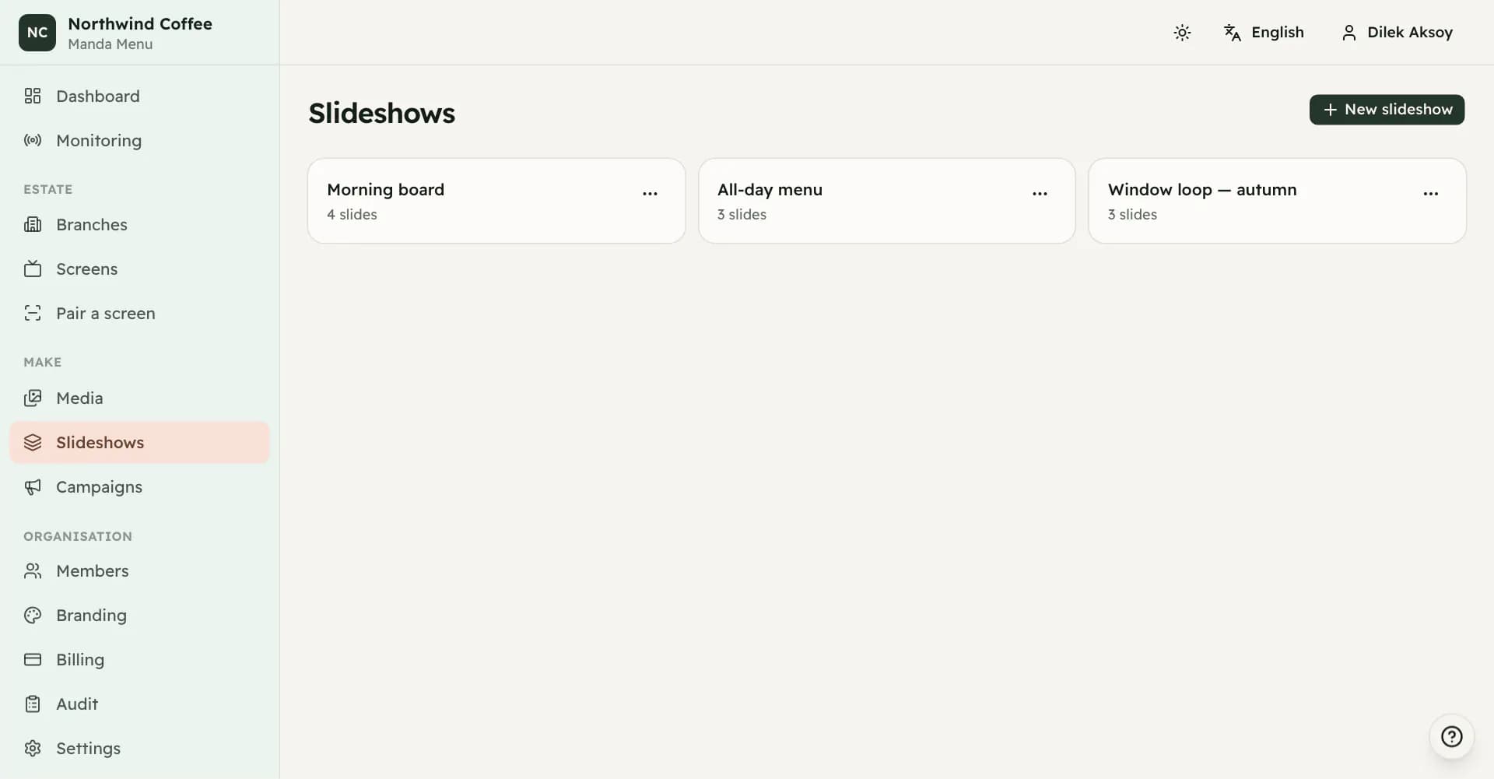Open the Morning board slideshow

click(496, 201)
